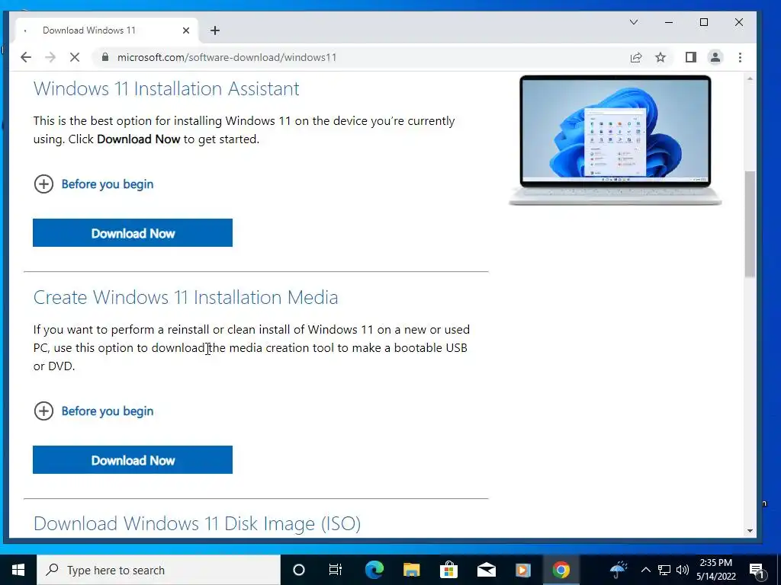Download Now for Create Windows 11 Installation Media

click(133, 459)
